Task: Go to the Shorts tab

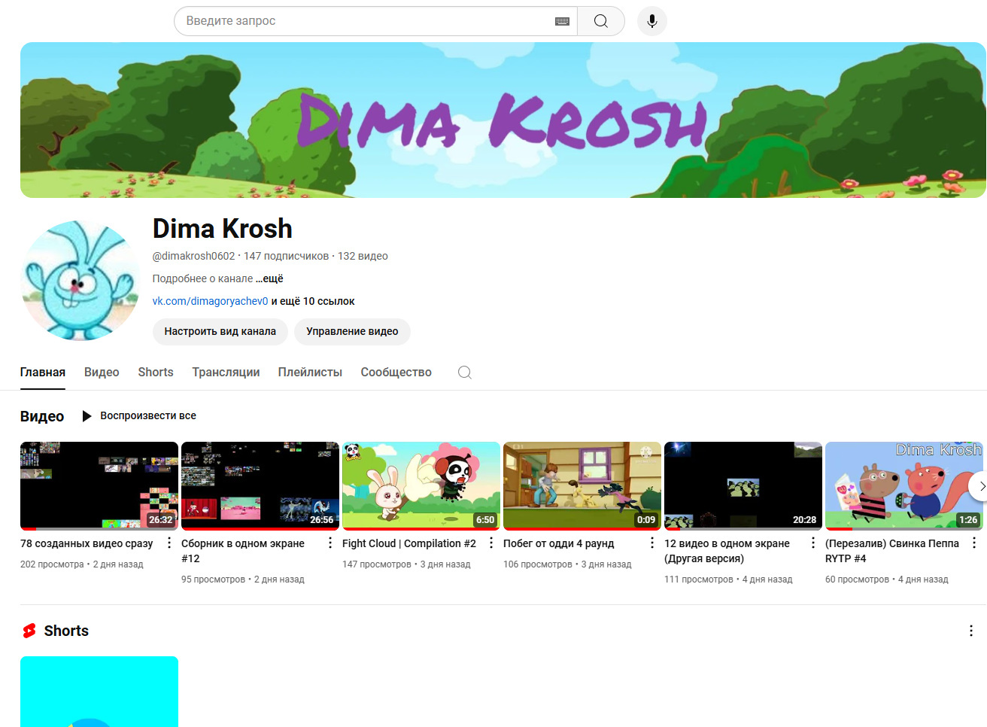Action: tap(156, 373)
